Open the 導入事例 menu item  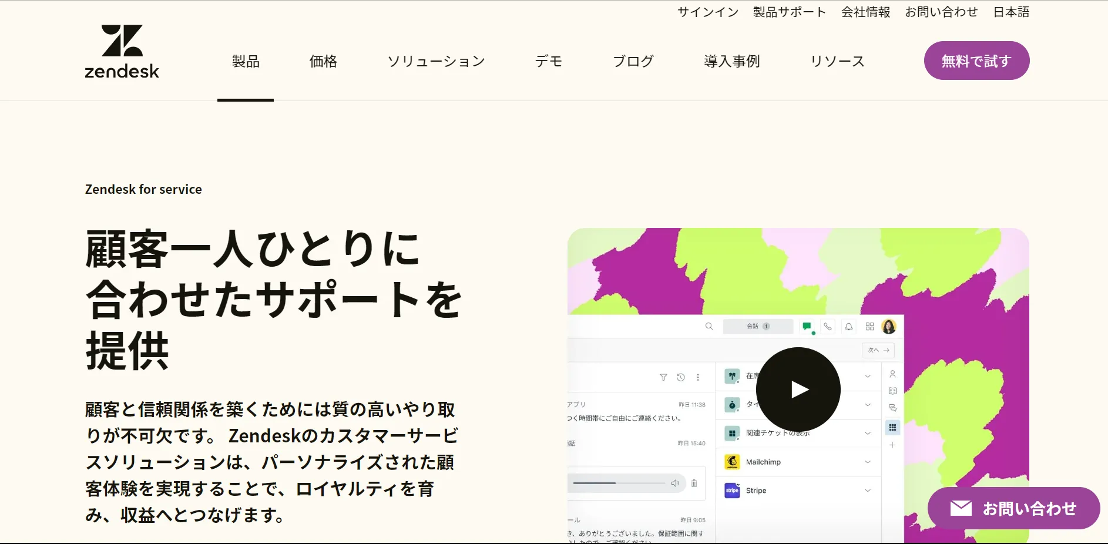(732, 61)
